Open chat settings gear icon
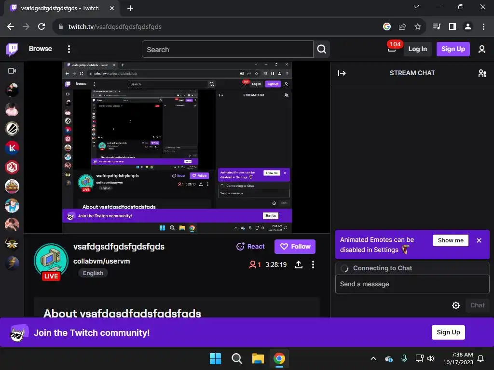494x370 pixels. pos(455,305)
